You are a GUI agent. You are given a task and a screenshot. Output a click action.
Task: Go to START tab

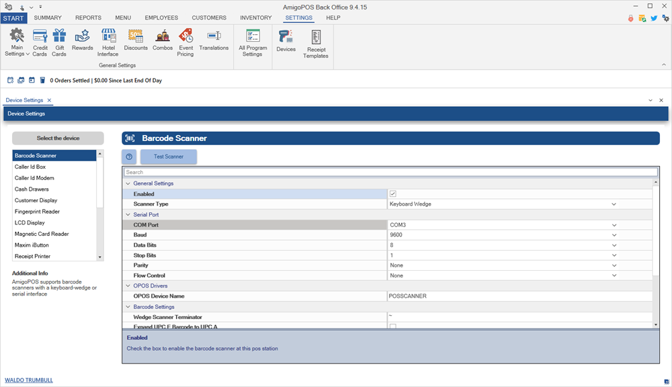pos(13,18)
